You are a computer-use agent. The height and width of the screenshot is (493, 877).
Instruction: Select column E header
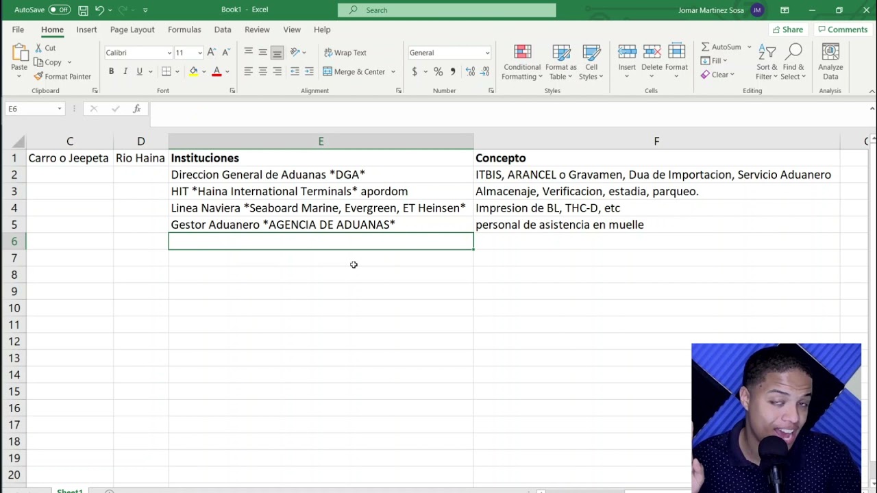pyautogui.click(x=321, y=141)
